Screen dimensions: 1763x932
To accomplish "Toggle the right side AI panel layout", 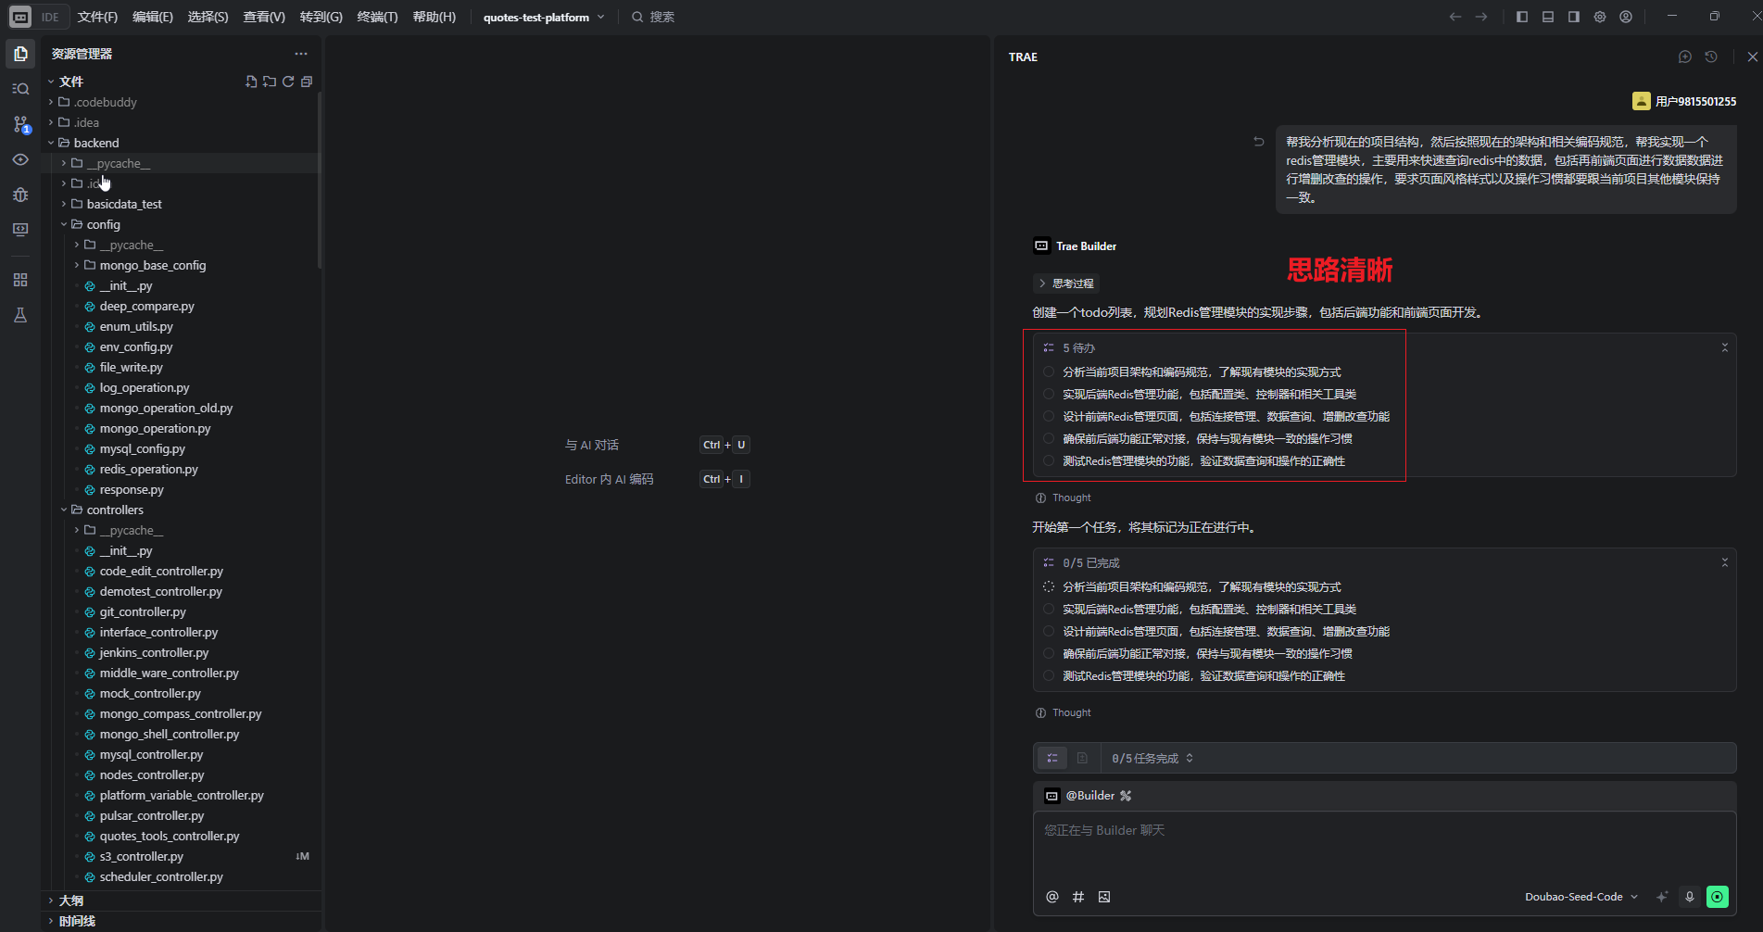I will coord(1573,17).
